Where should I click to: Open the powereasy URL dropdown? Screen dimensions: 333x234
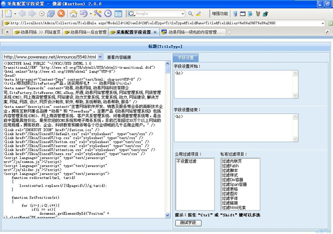point(100,57)
